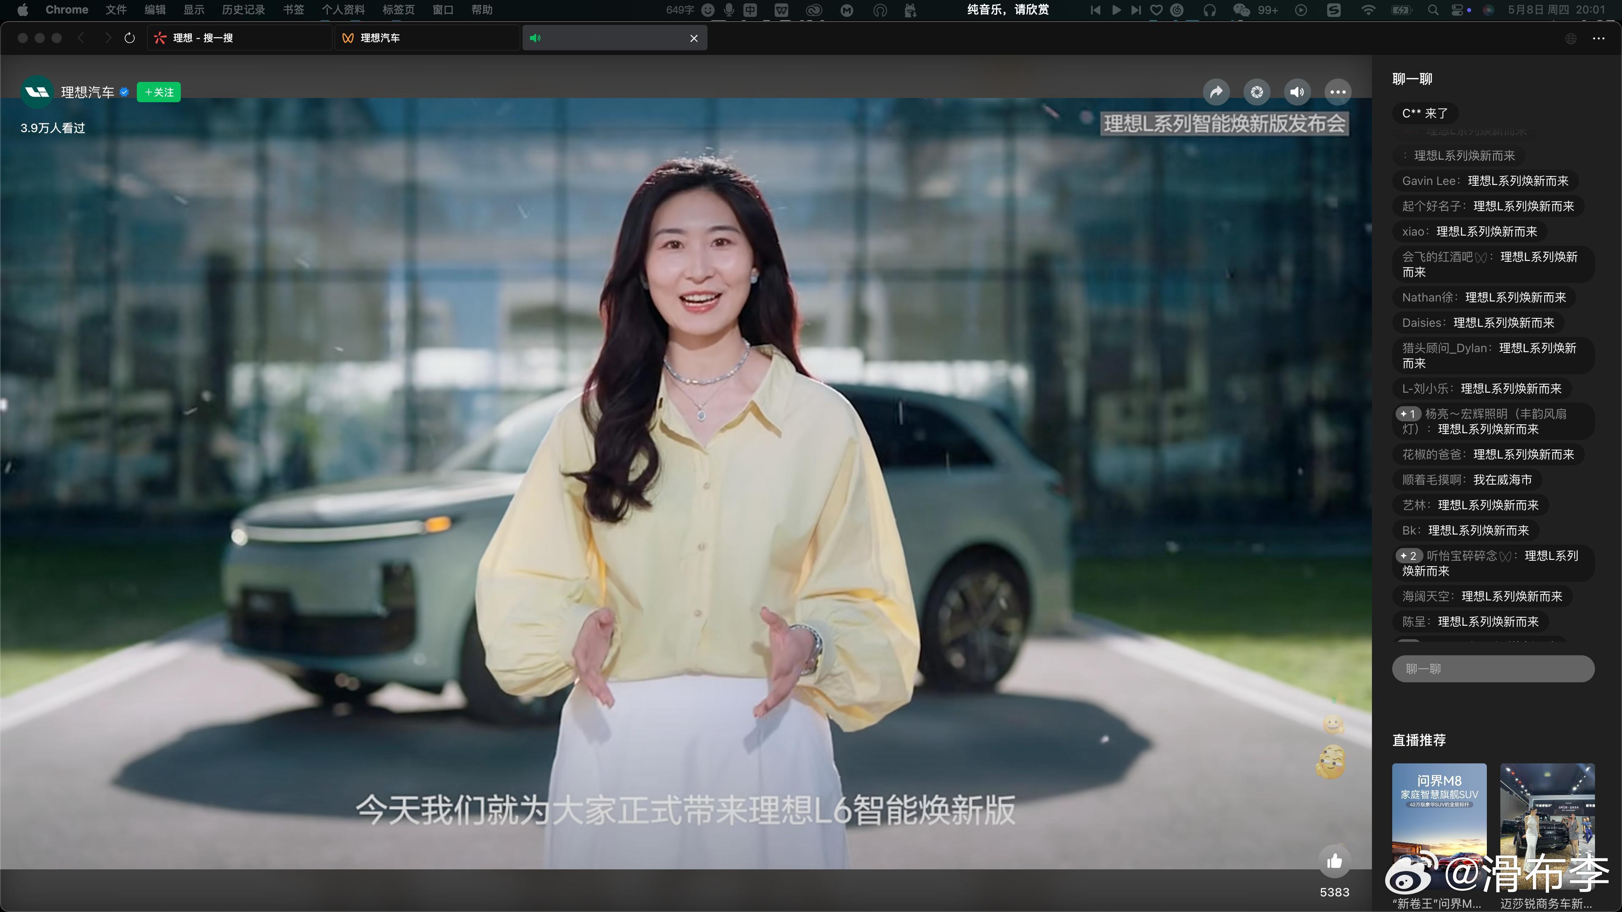Open Sogou input method S icon
This screenshot has width=1622, height=912.
pos(1334,9)
